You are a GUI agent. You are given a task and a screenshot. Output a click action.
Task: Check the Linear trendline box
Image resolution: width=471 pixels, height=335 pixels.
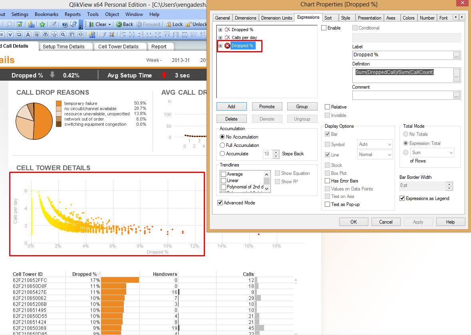coord(223,180)
